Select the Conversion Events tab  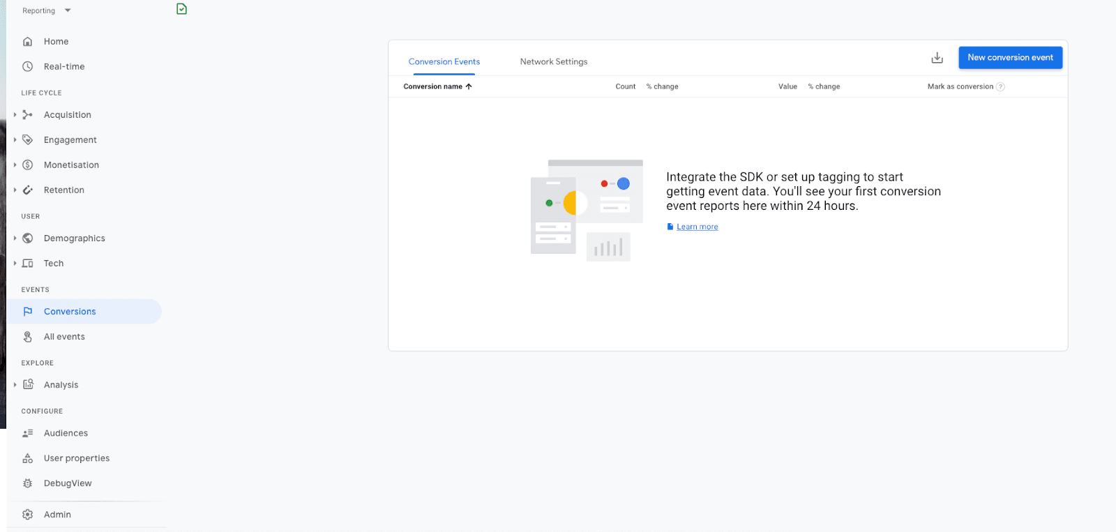pyautogui.click(x=444, y=62)
